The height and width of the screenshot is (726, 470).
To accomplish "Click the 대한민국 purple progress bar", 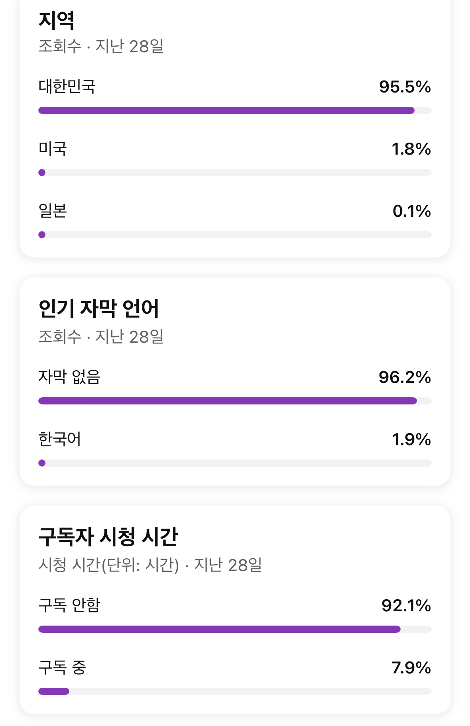I will point(226,110).
